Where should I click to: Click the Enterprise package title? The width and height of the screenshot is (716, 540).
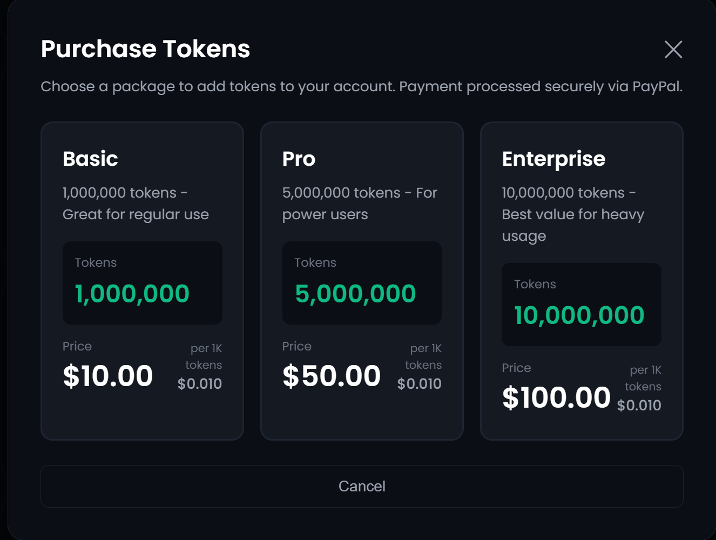pos(553,158)
